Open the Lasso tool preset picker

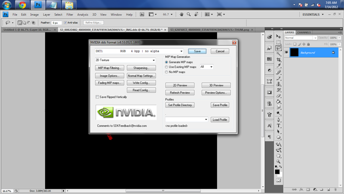[9, 23]
